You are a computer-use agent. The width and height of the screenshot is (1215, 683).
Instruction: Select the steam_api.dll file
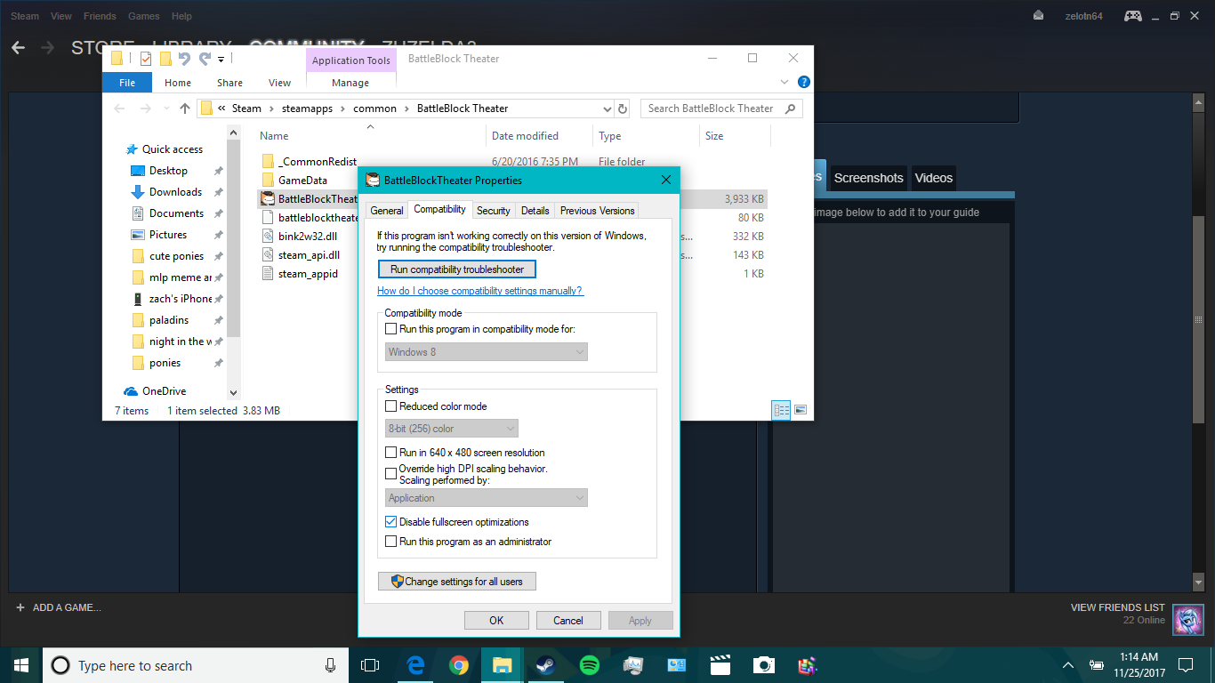[308, 255]
